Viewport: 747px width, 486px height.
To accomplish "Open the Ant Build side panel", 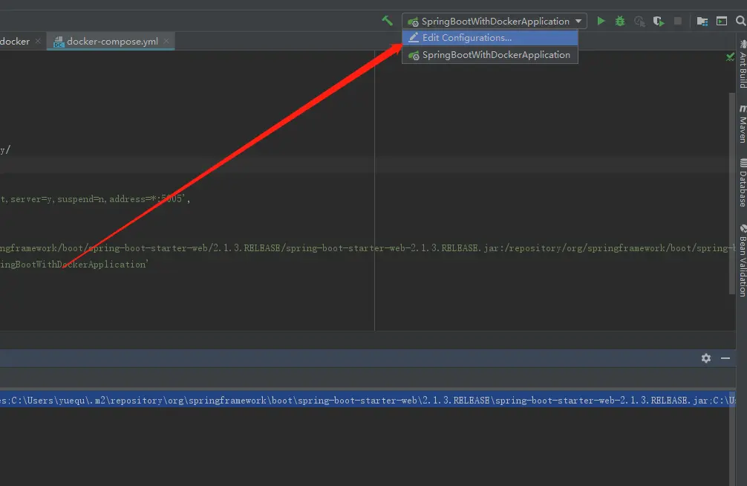I will point(743,64).
